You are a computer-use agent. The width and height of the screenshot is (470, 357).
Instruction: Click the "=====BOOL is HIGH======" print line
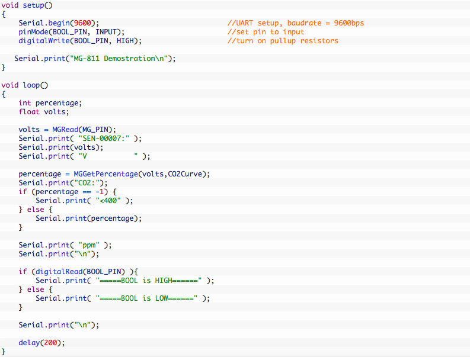[x=125, y=280]
